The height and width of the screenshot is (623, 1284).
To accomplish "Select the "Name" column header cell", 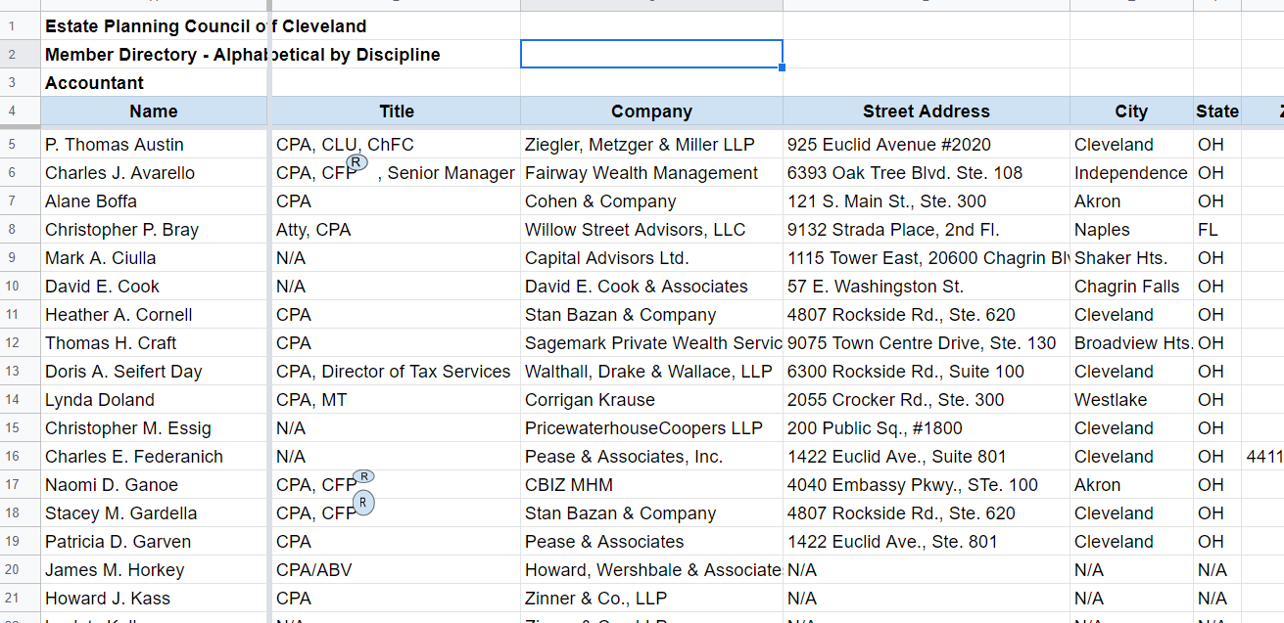I will pyautogui.click(x=153, y=111).
